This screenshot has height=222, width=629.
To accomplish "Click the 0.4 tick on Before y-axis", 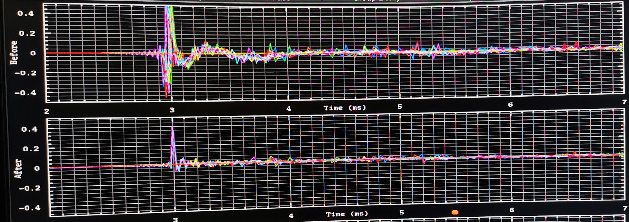I will [x=26, y=13].
